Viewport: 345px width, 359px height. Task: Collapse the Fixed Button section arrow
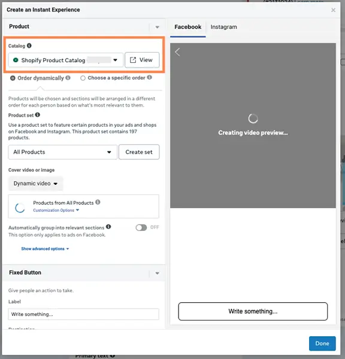(158, 273)
